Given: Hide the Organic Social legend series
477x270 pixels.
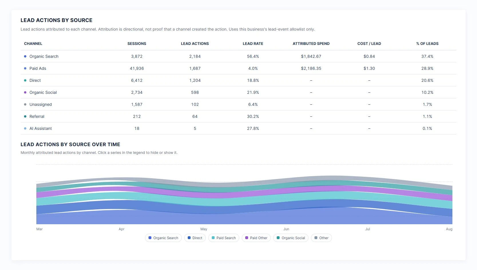Looking at the screenshot, I should pos(291,238).
